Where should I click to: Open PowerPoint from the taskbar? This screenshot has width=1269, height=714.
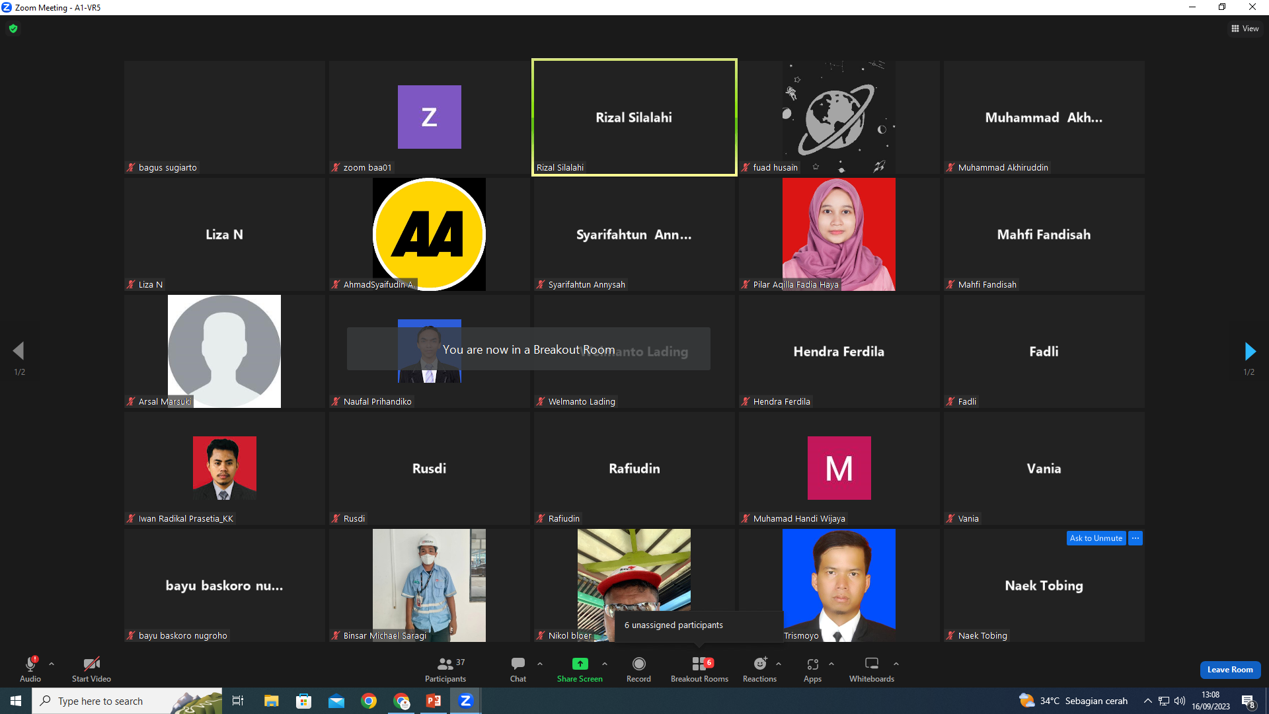(434, 701)
